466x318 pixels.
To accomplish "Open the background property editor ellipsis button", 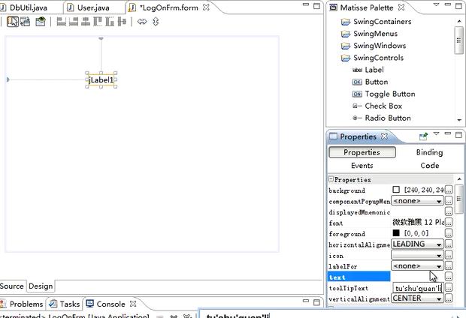I will coord(449,190).
